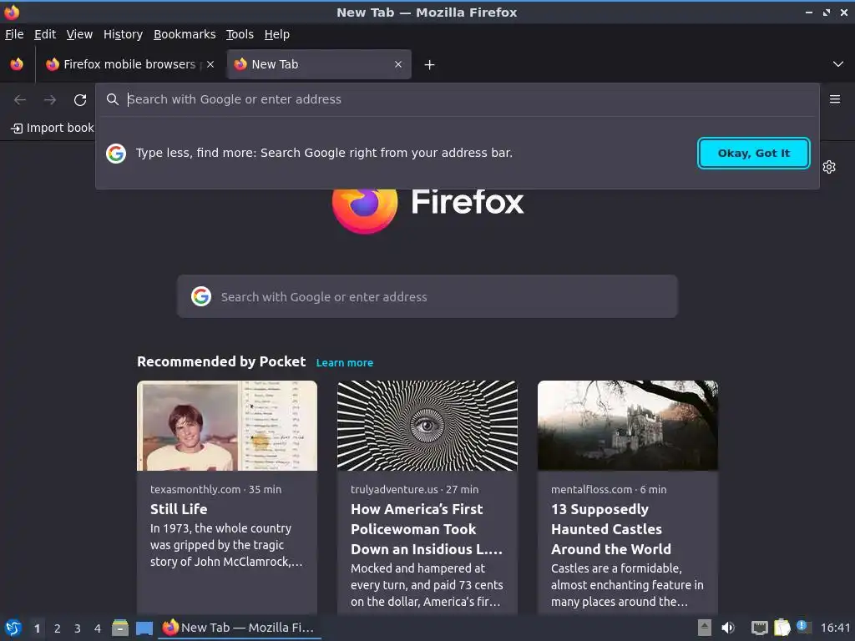Open the History menu
The width and height of the screenshot is (855, 641).
click(x=124, y=34)
